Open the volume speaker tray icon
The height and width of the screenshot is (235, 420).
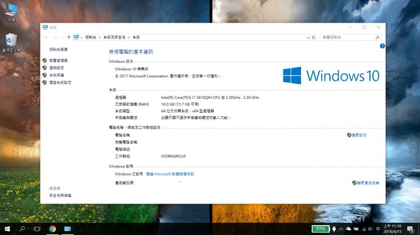tap(370, 229)
